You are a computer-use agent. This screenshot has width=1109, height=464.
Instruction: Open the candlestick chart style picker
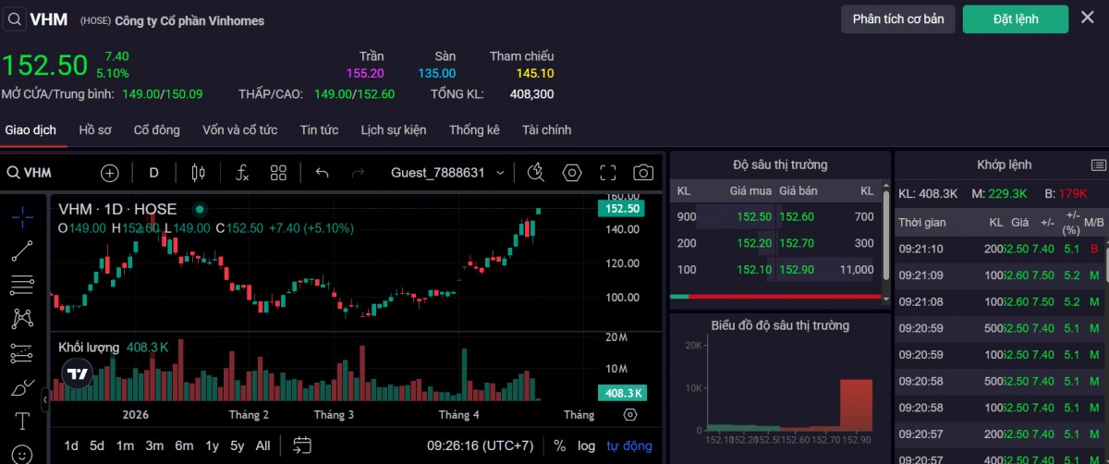point(198,173)
